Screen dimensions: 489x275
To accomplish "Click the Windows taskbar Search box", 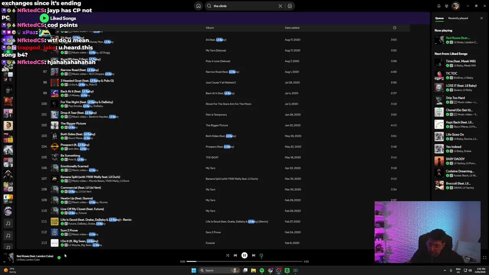I will pyautogui.click(x=220, y=270).
